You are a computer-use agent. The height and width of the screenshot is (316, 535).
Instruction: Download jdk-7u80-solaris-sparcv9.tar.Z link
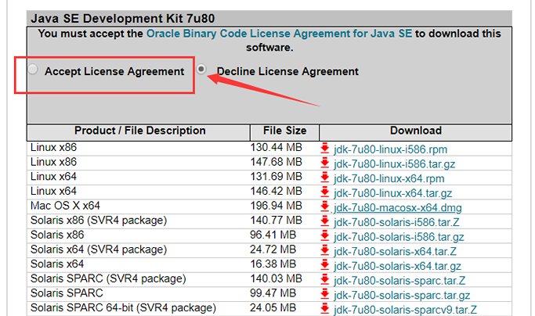pos(405,310)
